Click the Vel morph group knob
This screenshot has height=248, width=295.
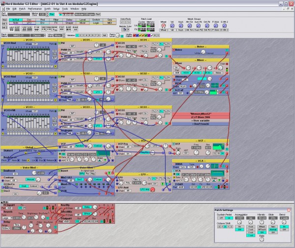tap(172, 26)
